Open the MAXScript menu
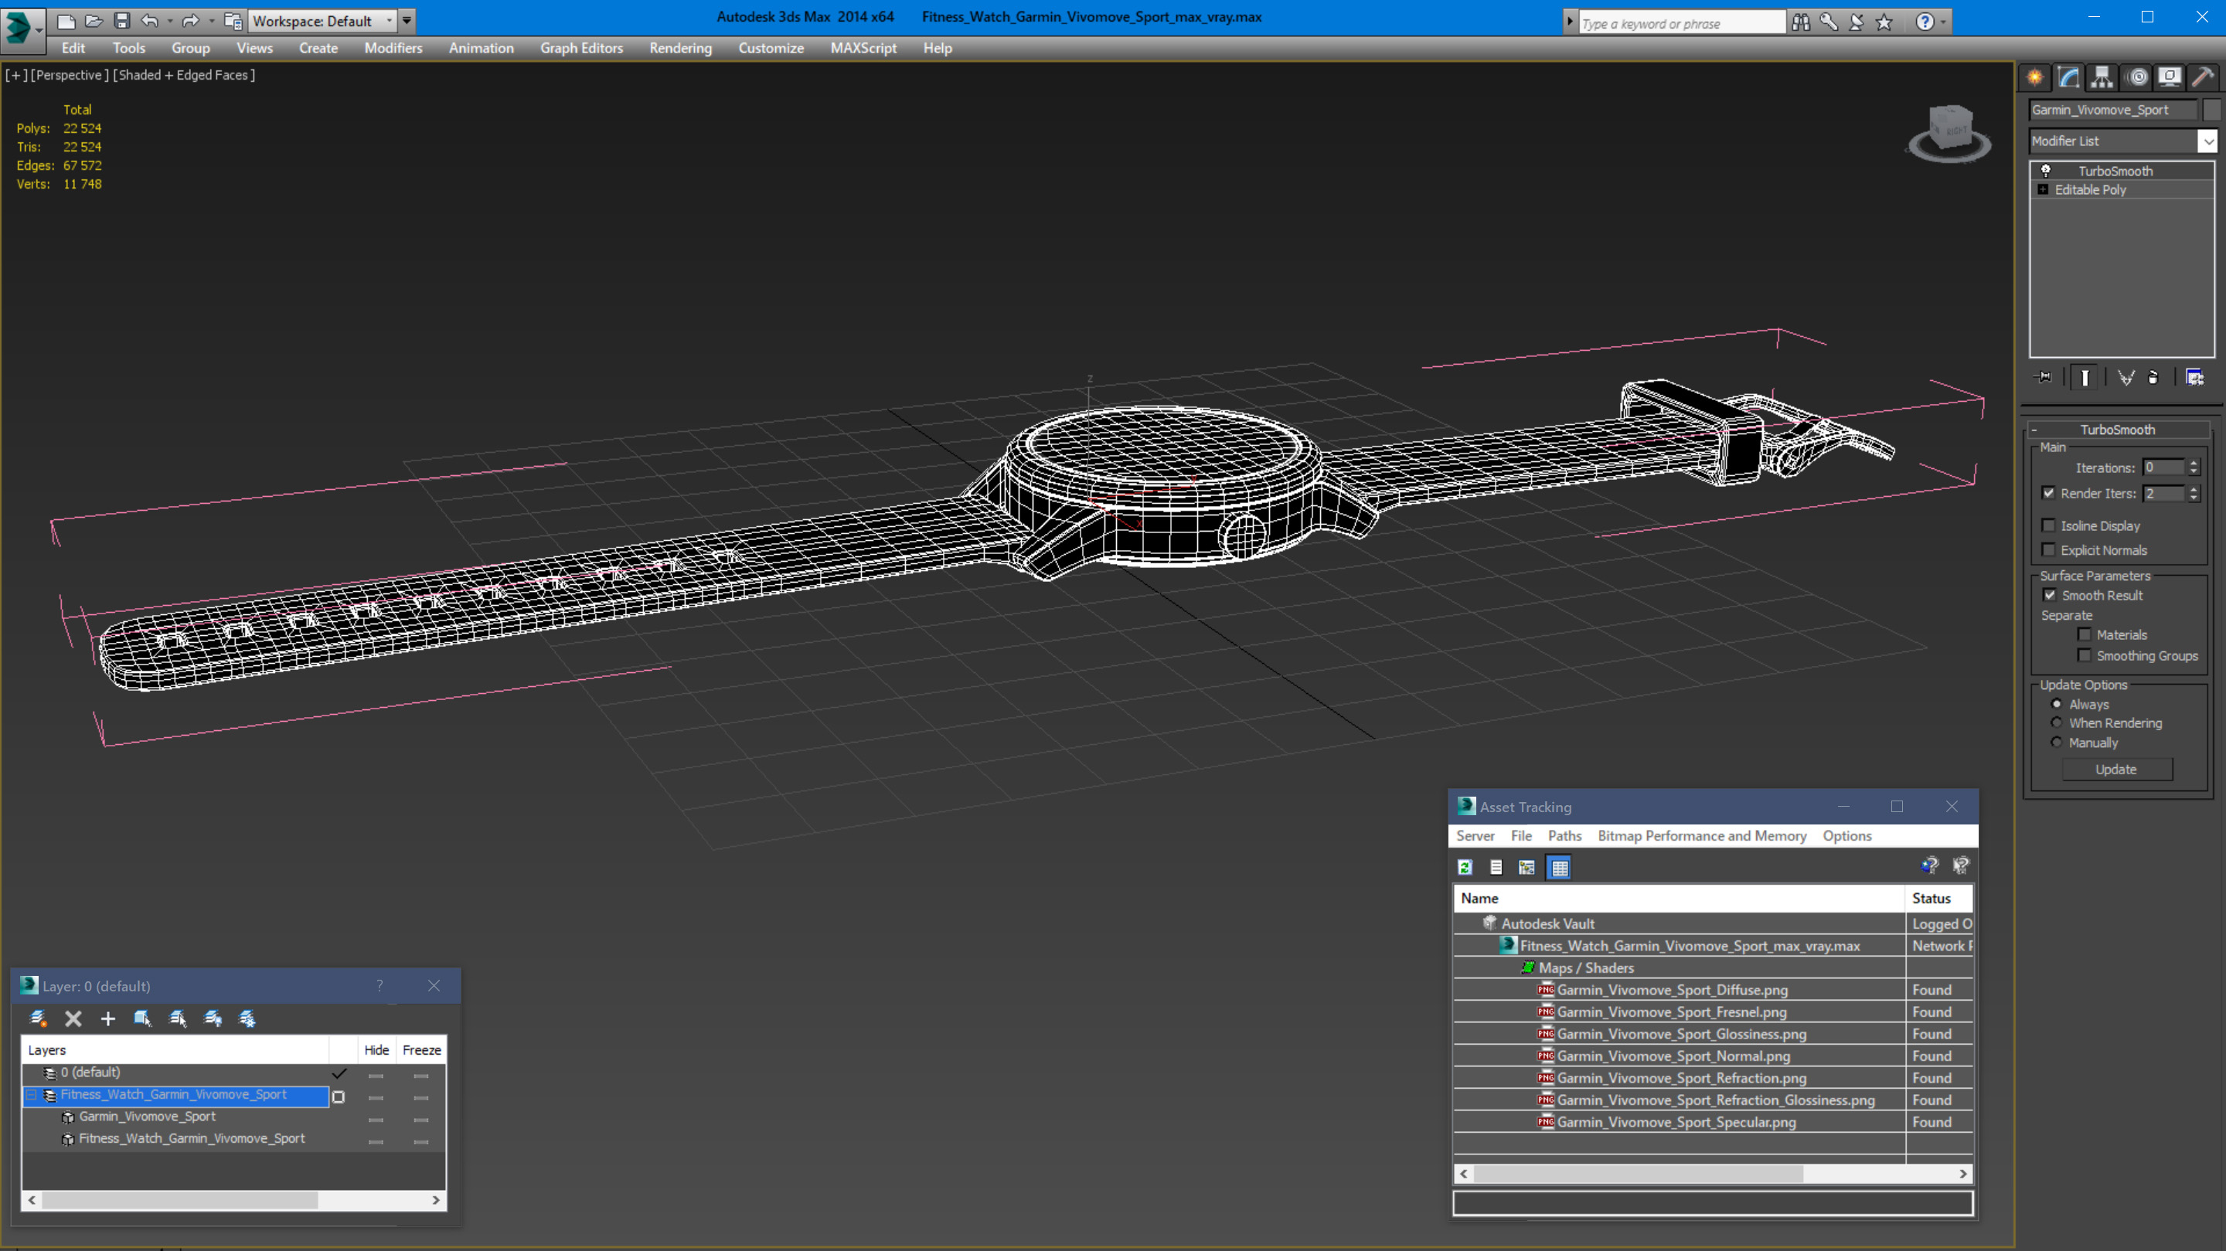 tap(863, 49)
